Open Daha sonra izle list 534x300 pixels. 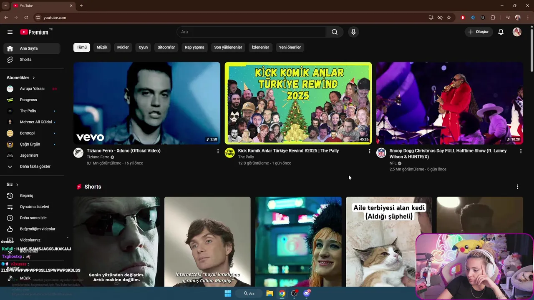(32, 218)
